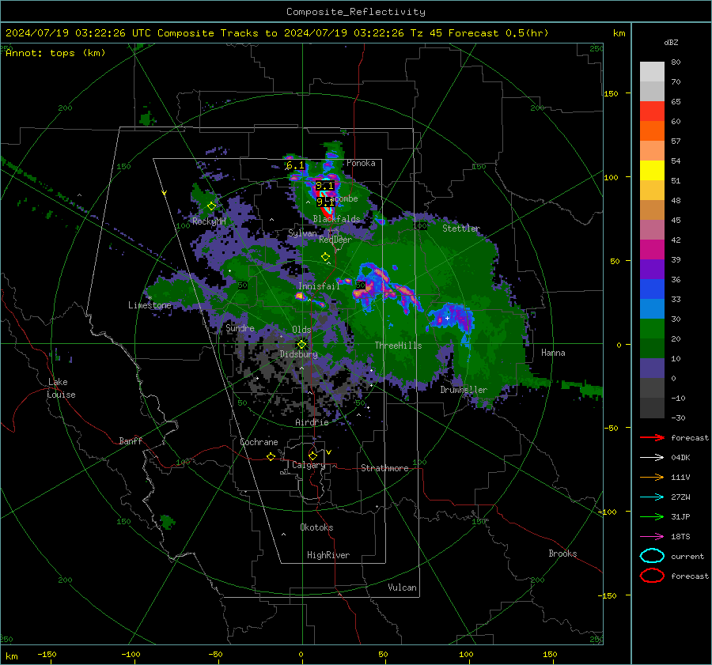Click the Hanna label
The image size is (712, 665).
point(553,353)
